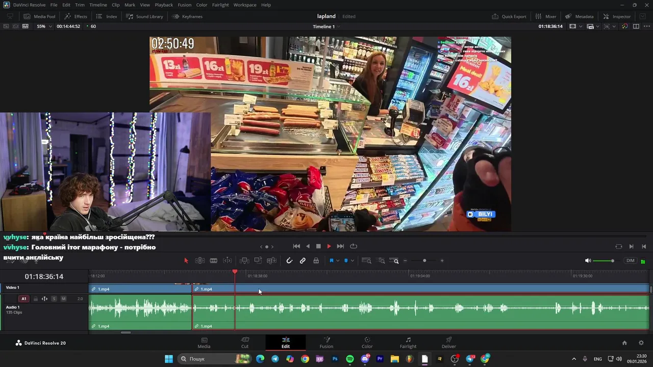Mute the Audio 1 track
The image size is (653, 367).
pos(64,299)
